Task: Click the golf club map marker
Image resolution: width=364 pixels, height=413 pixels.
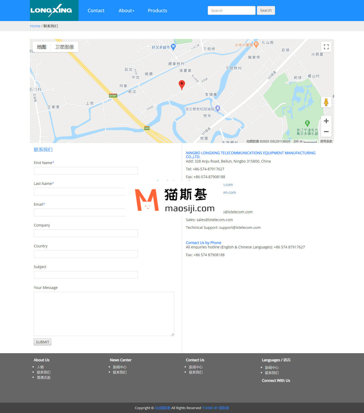Action: (307, 123)
